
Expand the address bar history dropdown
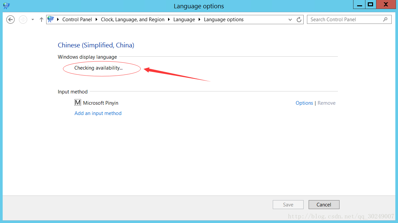[290, 20]
